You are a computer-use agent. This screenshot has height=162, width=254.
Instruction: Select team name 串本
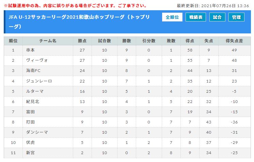(x=30, y=50)
